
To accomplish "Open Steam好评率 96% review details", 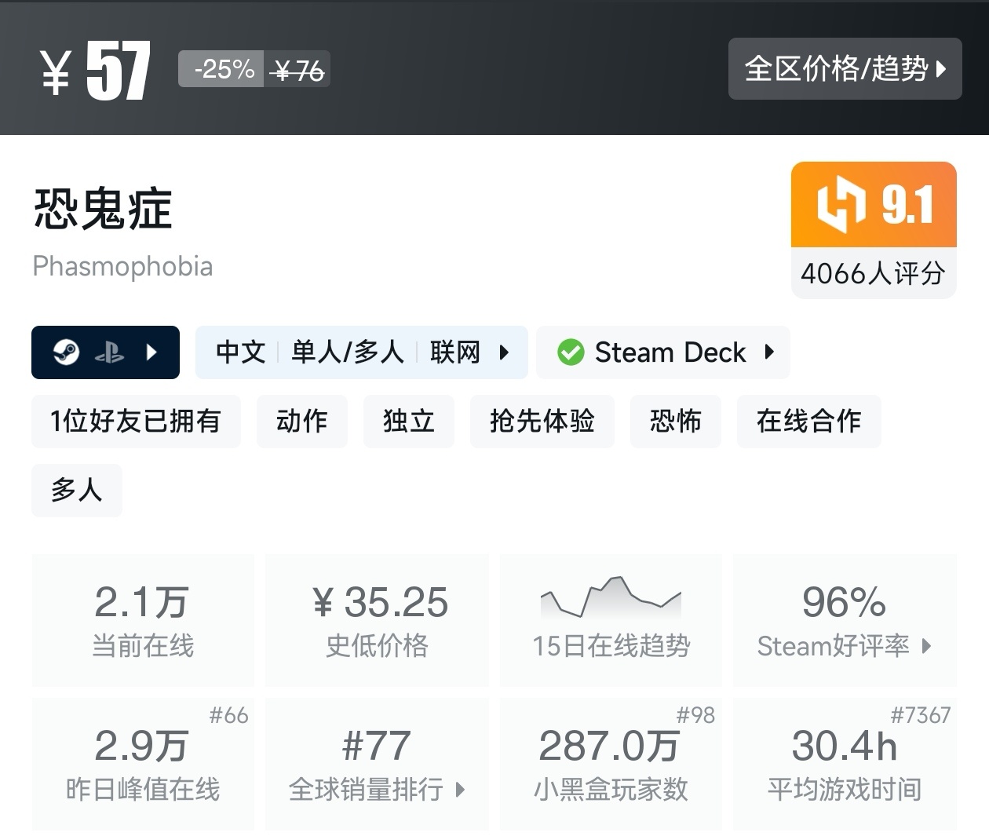I will click(845, 620).
